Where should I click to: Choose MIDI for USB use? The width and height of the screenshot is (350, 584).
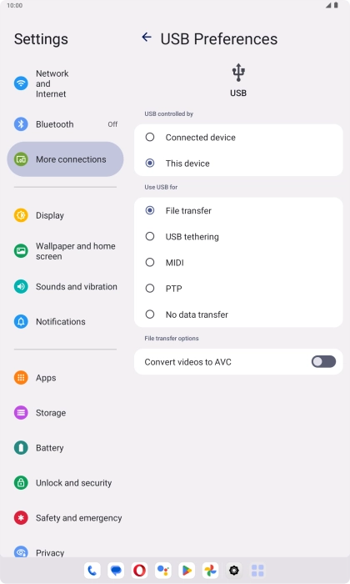point(238,263)
